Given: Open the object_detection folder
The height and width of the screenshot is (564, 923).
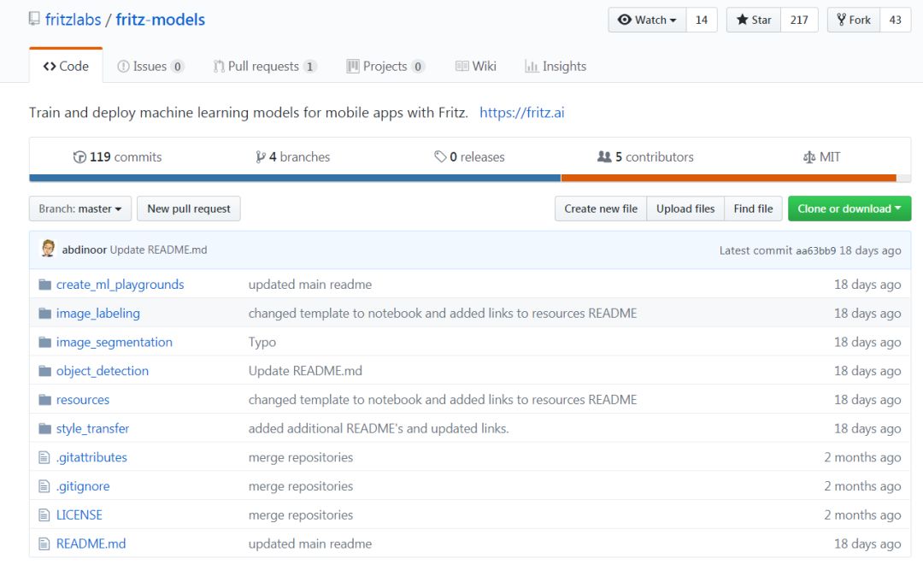Looking at the screenshot, I should (x=103, y=371).
